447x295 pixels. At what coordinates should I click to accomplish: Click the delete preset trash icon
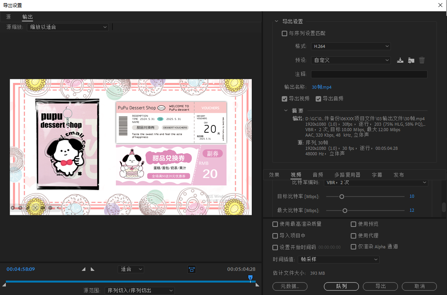pyautogui.click(x=422, y=60)
